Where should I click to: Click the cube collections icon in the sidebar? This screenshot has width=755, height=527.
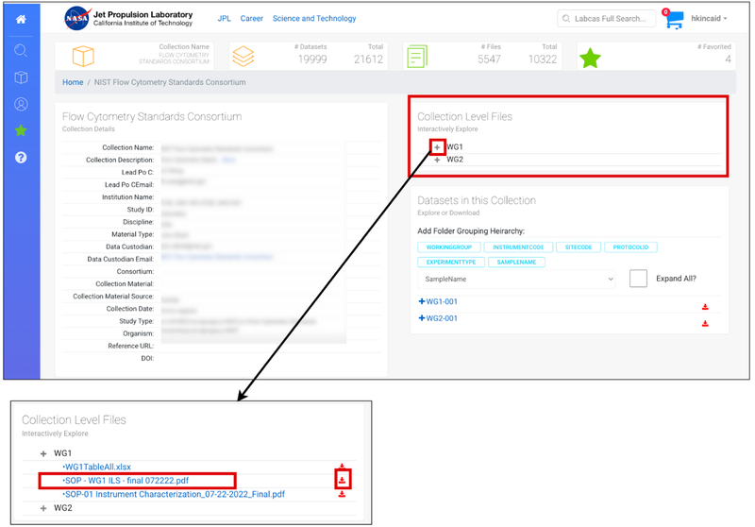tap(21, 77)
